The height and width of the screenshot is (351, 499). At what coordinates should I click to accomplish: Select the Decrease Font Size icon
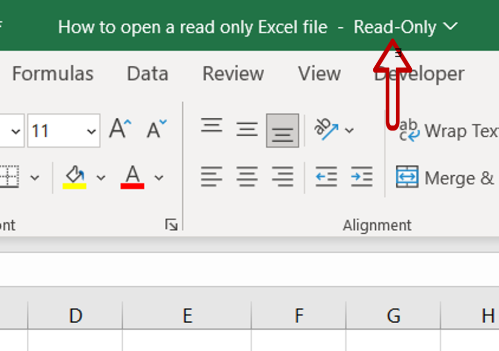155,127
